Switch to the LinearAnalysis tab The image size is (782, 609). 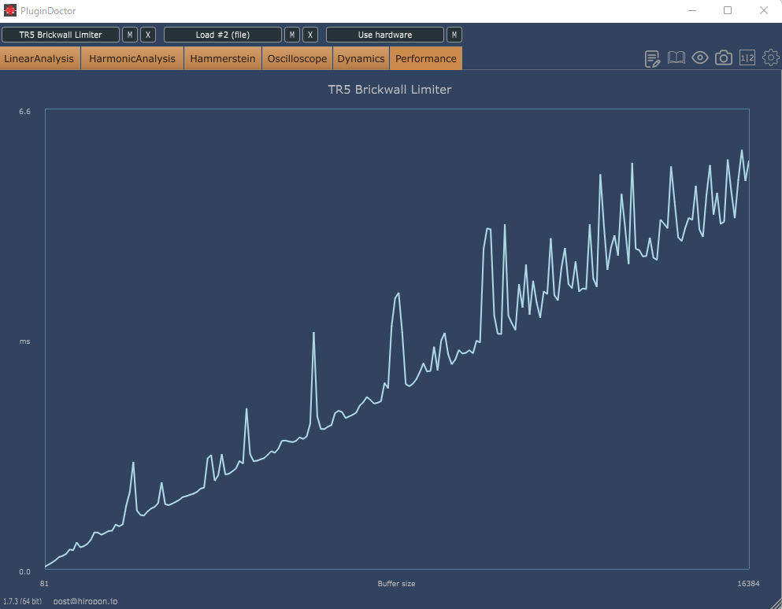(x=39, y=58)
